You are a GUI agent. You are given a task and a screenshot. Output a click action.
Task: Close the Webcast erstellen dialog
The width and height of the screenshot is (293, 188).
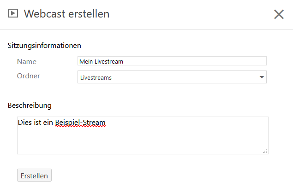pos(279,14)
